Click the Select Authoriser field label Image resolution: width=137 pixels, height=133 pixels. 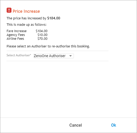coord(18,55)
